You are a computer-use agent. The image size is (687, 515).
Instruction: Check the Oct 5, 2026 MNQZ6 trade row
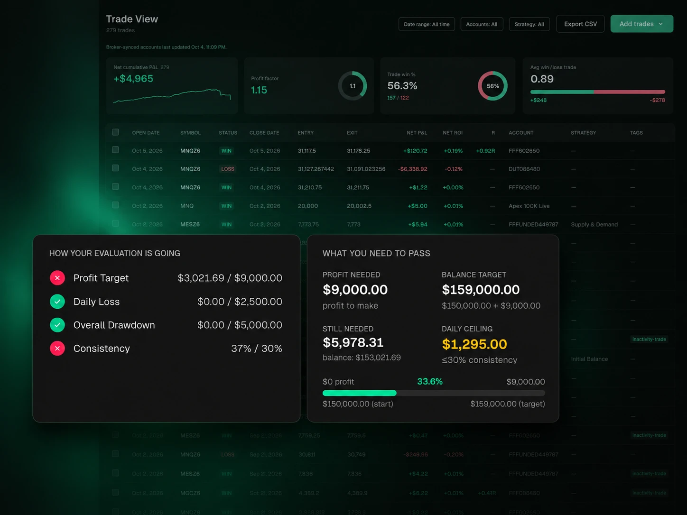tap(115, 150)
